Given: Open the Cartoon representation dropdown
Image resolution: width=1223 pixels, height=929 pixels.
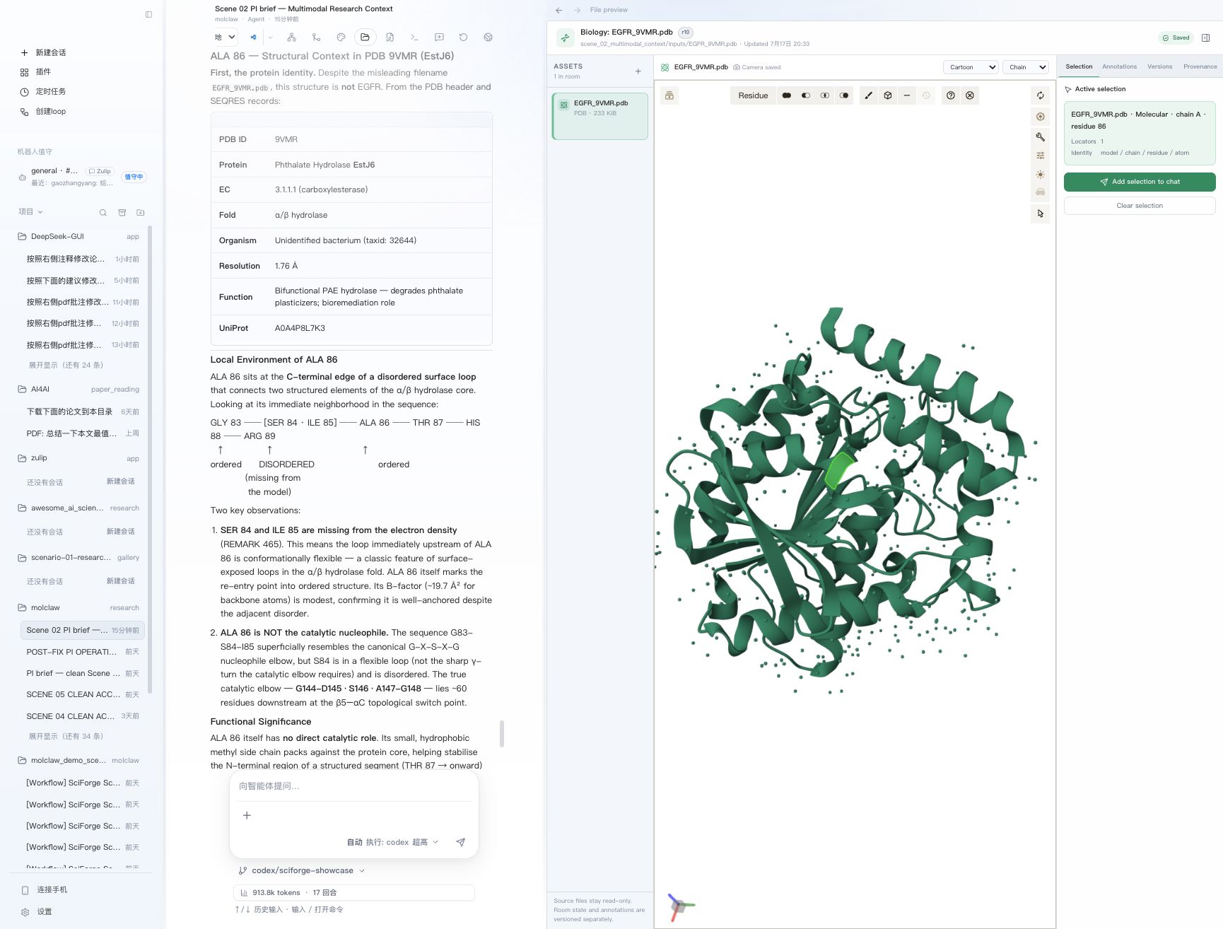Looking at the screenshot, I should [970, 67].
